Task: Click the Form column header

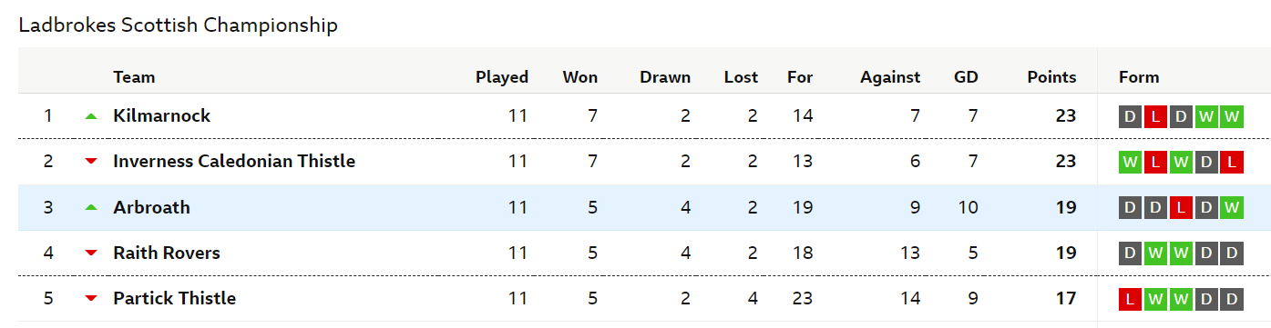Action: (x=1139, y=77)
